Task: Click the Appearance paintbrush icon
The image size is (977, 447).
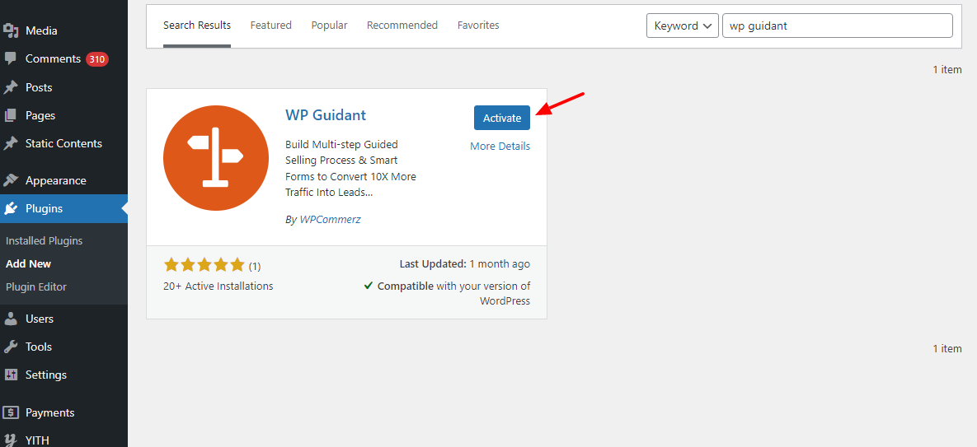Action: (11, 180)
